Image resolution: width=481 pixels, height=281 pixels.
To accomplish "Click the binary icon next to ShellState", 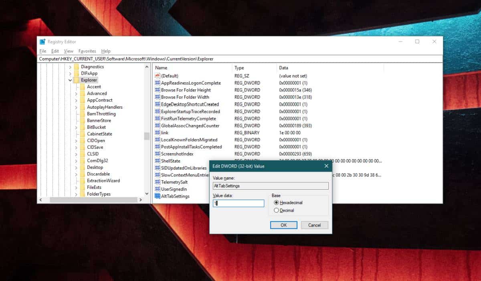I will pos(157,161).
